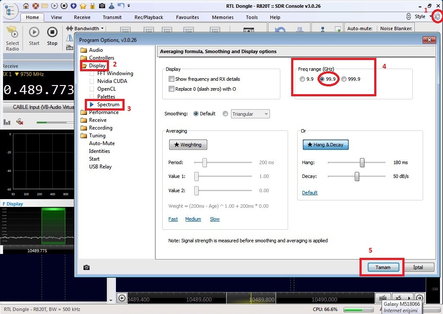Click the camera screenshot icon in dialog
This screenshot has height=314, width=443.
pyautogui.click(x=87, y=268)
